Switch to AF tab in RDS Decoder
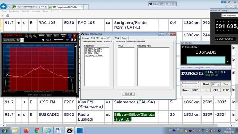238x134 pixels. pyautogui.click(x=109, y=38)
